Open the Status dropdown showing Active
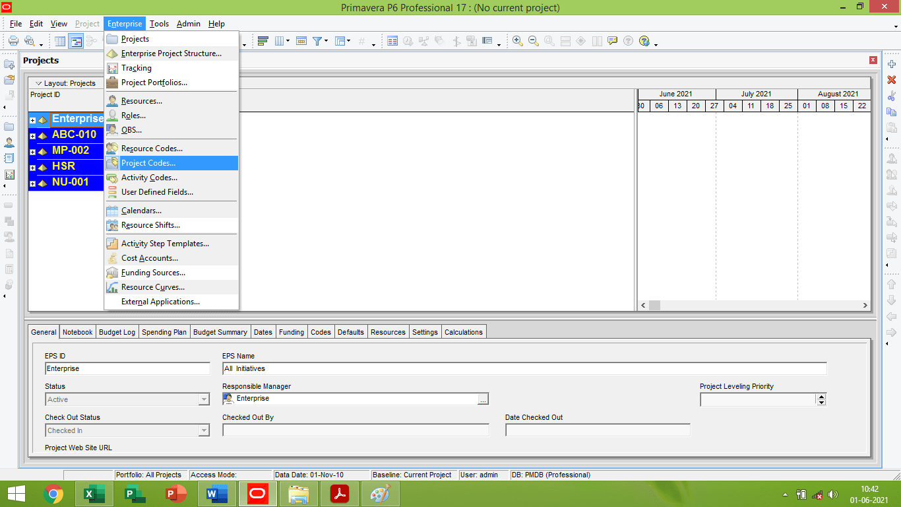Screen dimensions: 901x507 click(203, 399)
